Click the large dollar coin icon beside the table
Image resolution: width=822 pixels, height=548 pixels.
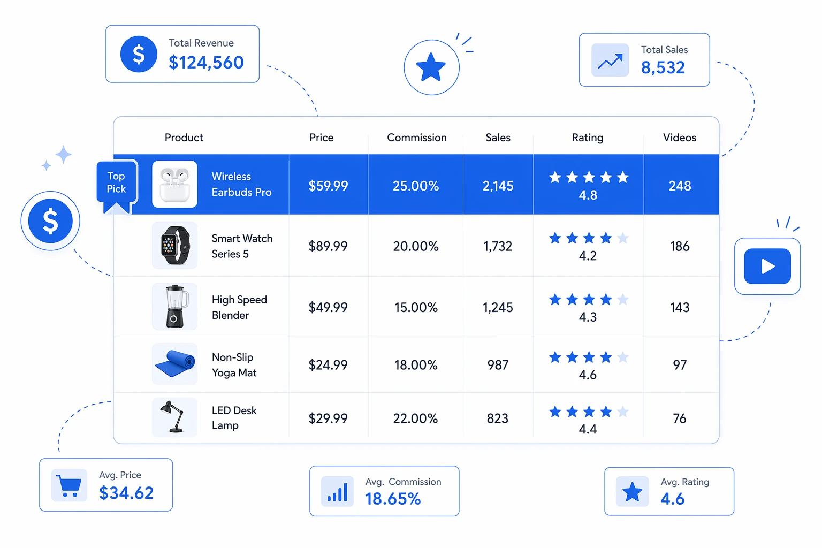point(50,221)
